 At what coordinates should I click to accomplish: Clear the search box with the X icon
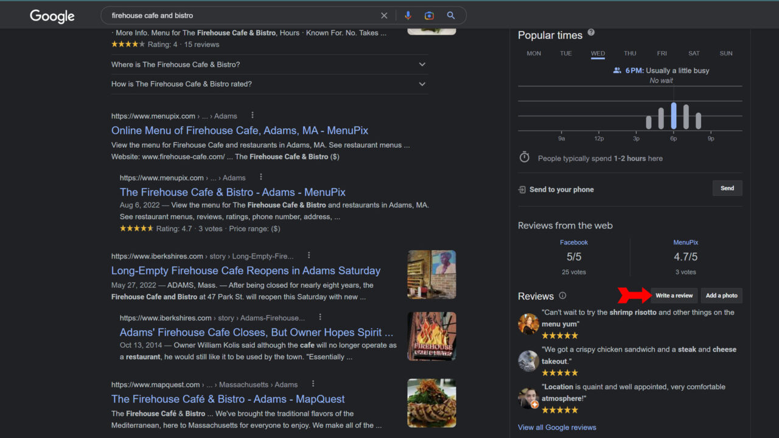coord(384,15)
